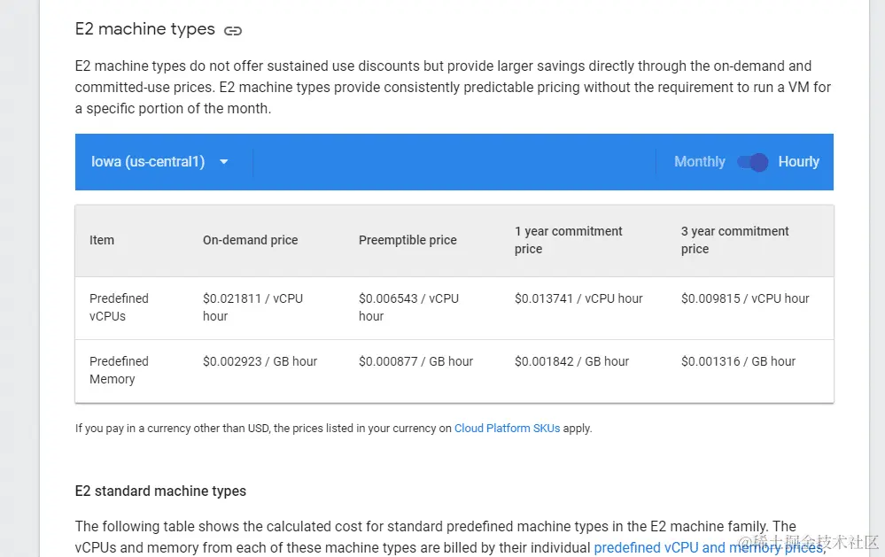885x557 pixels.
Task: Click the Monthly label on the blue bar
Action: pyautogui.click(x=699, y=162)
